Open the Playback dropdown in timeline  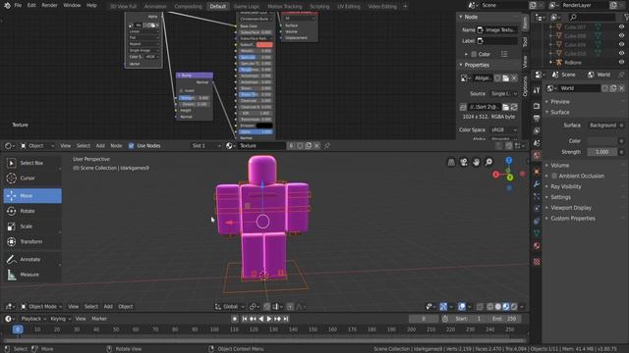32,319
